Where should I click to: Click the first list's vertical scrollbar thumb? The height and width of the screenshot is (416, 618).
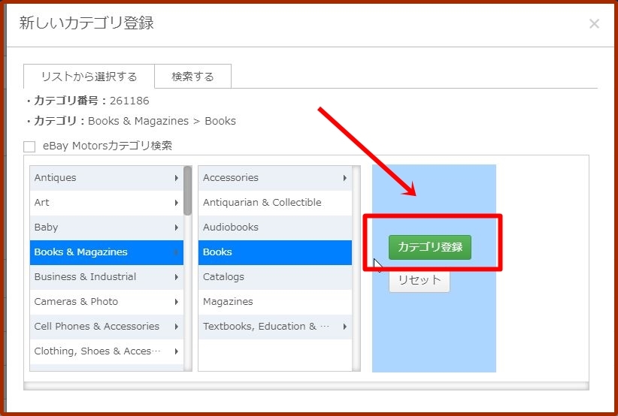[x=188, y=191]
